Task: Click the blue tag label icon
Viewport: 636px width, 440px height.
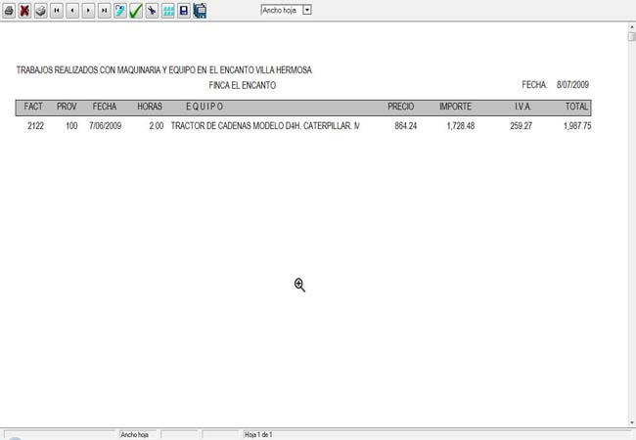Action: pyautogui.click(x=120, y=11)
